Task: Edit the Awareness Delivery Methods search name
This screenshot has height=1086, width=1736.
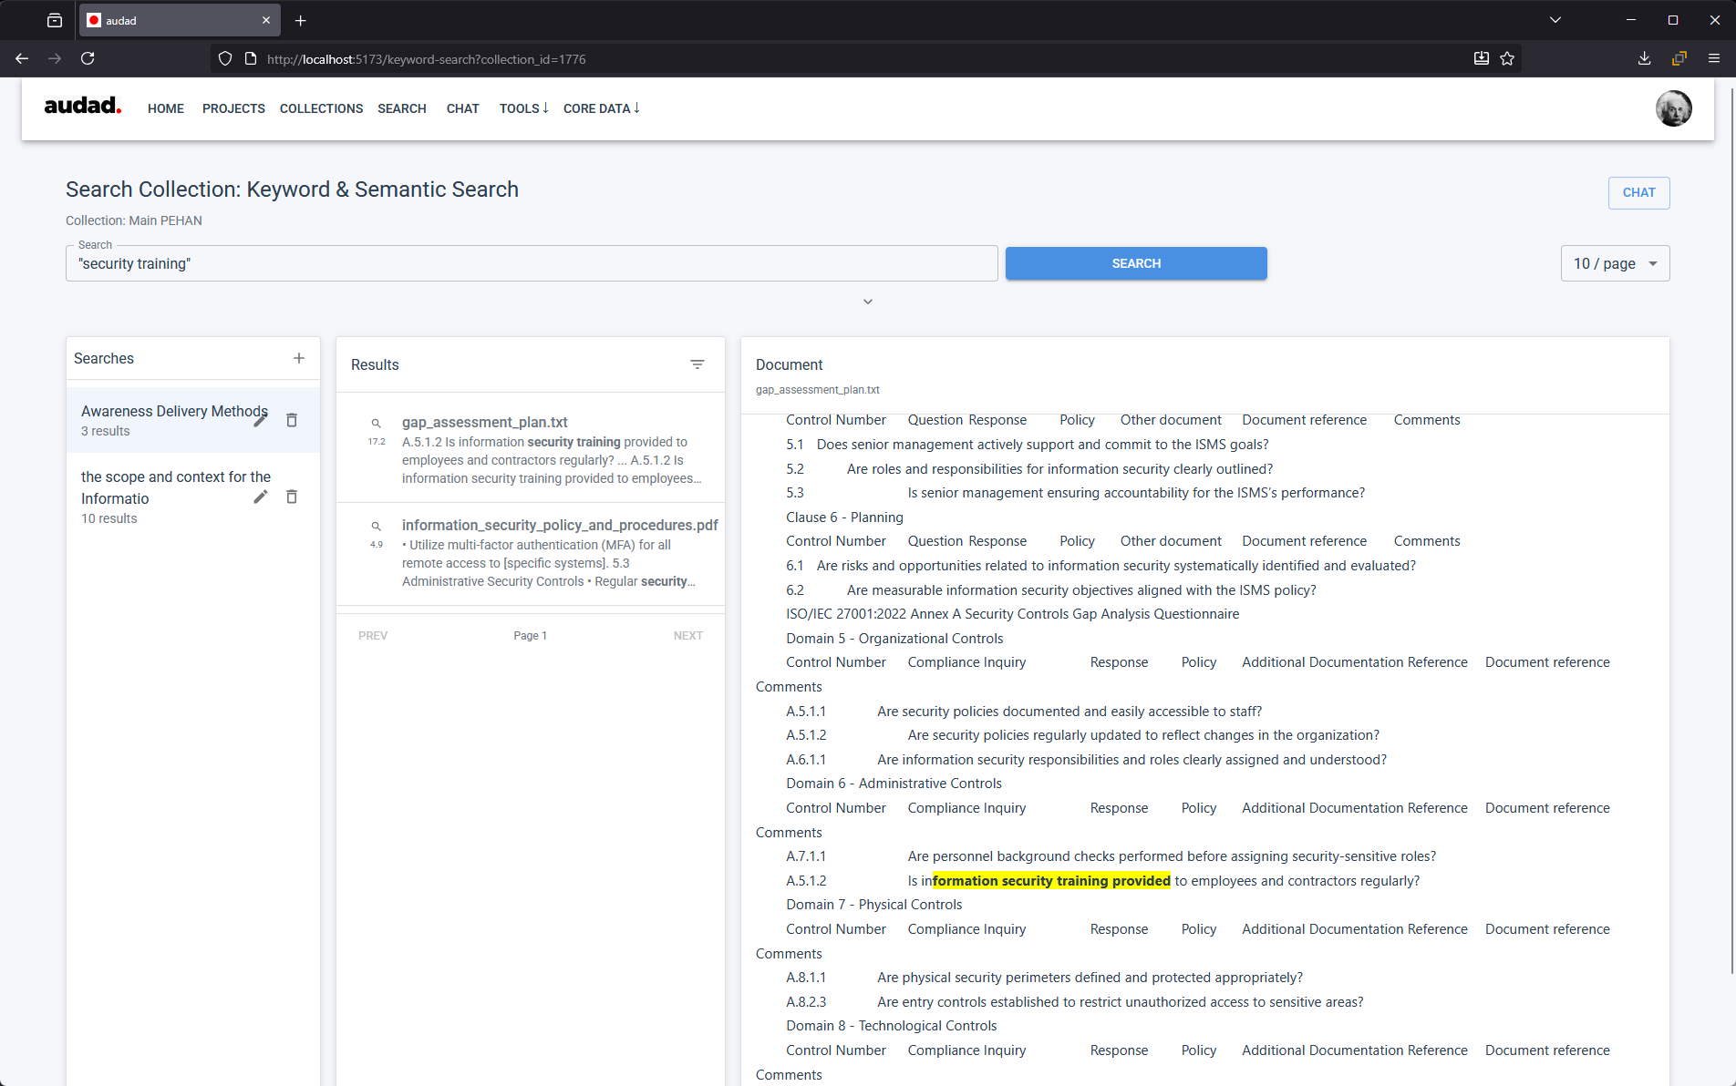Action: point(261,420)
